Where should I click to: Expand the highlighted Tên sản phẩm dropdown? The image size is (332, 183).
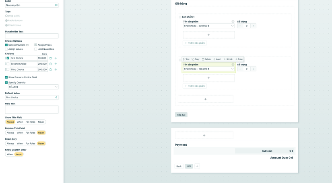click(x=208, y=69)
